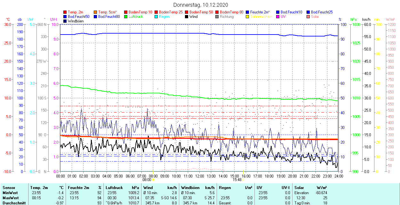The height and width of the screenshot is (205, 400).
Task: Select the black Wind legend marker
Action: pos(187,17)
